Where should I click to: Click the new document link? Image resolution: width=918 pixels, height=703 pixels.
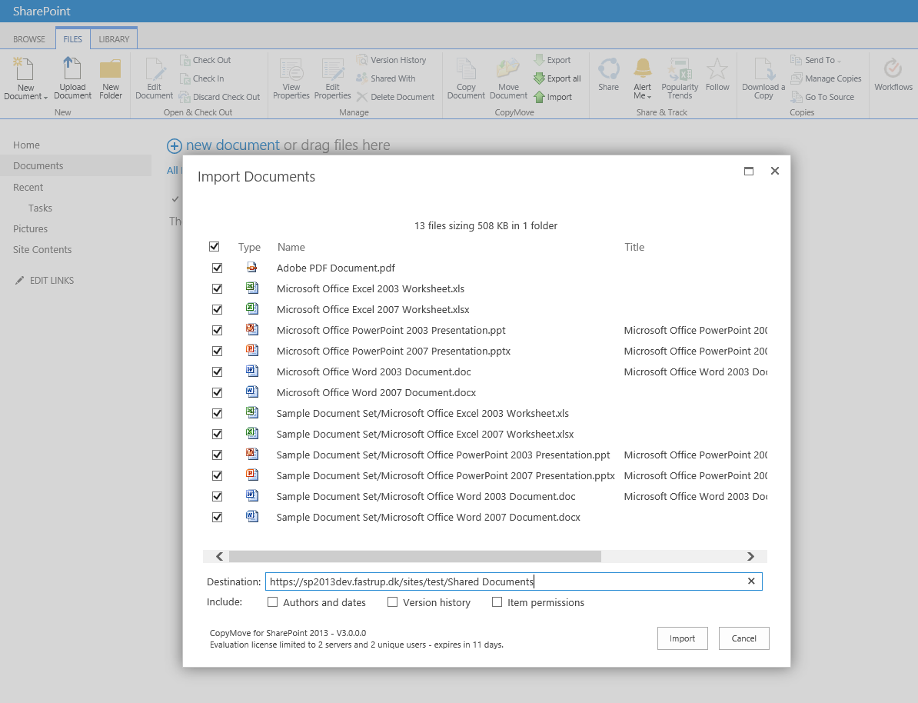click(x=233, y=145)
